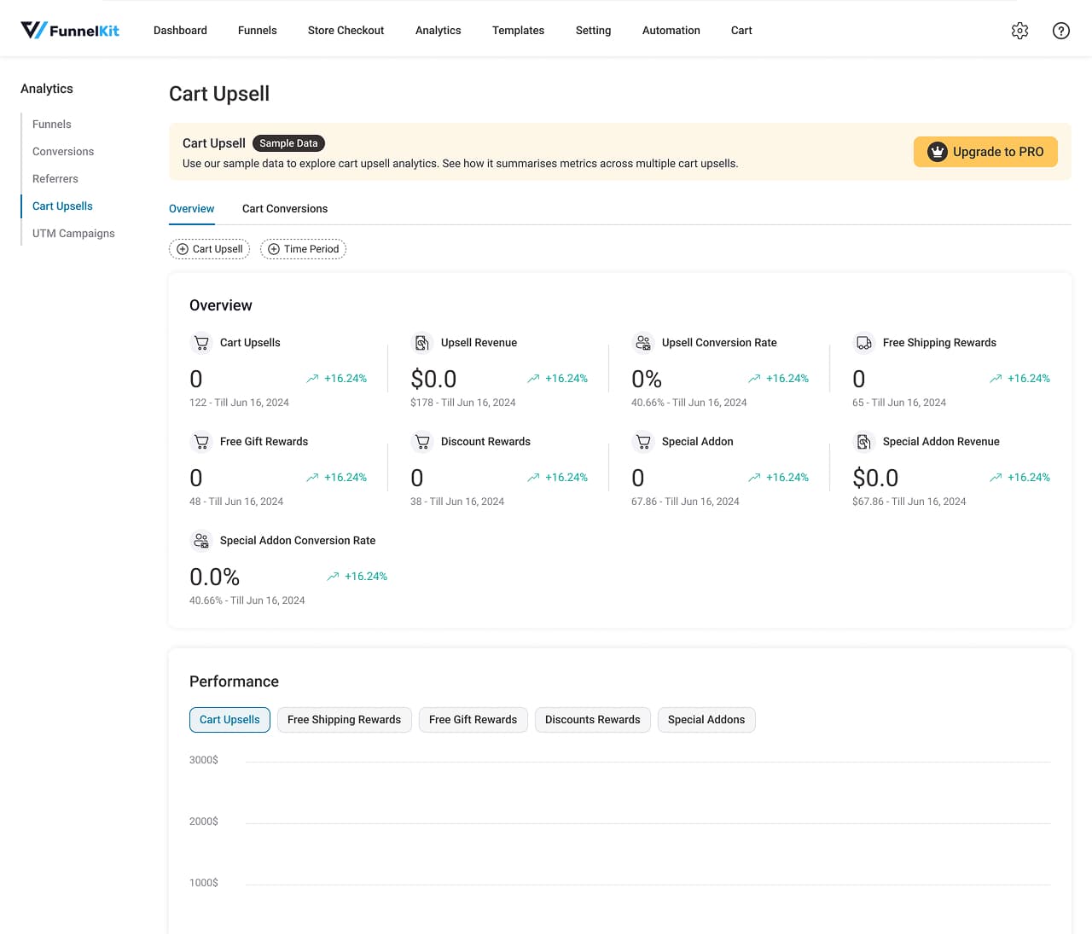Select Cart Upsells in the sidebar
This screenshot has height=934, width=1092.
[x=62, y=206]
